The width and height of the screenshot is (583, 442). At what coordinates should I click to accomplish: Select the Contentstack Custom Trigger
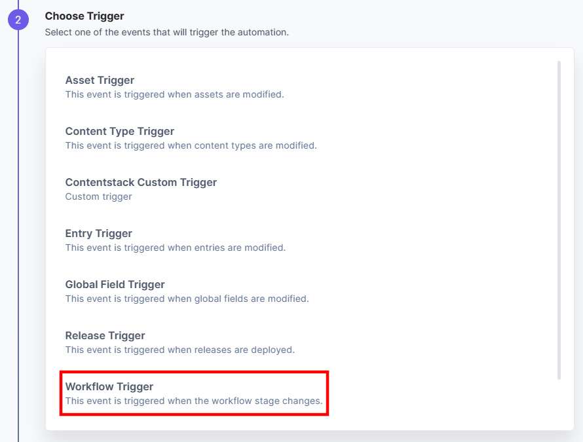pos(141,182)
